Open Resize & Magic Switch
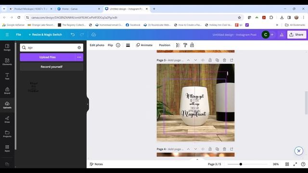 point(45,35)
